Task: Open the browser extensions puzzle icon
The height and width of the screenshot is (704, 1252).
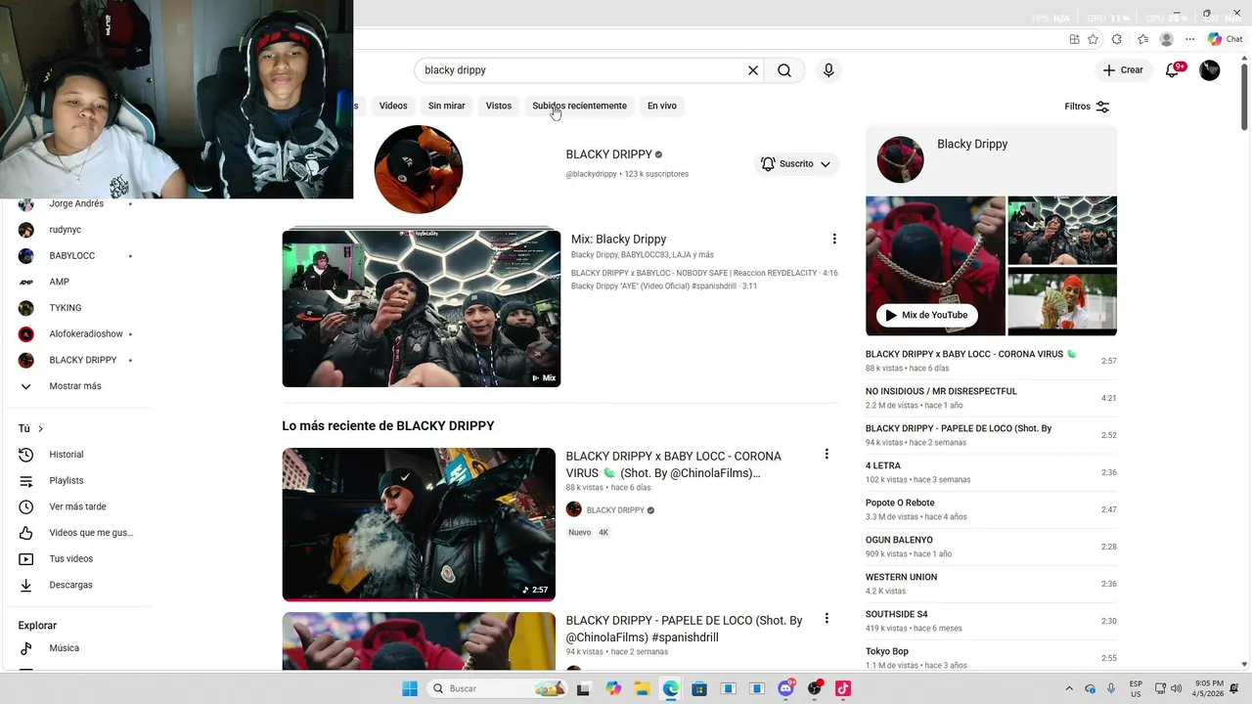Action: pos(1117,39)
